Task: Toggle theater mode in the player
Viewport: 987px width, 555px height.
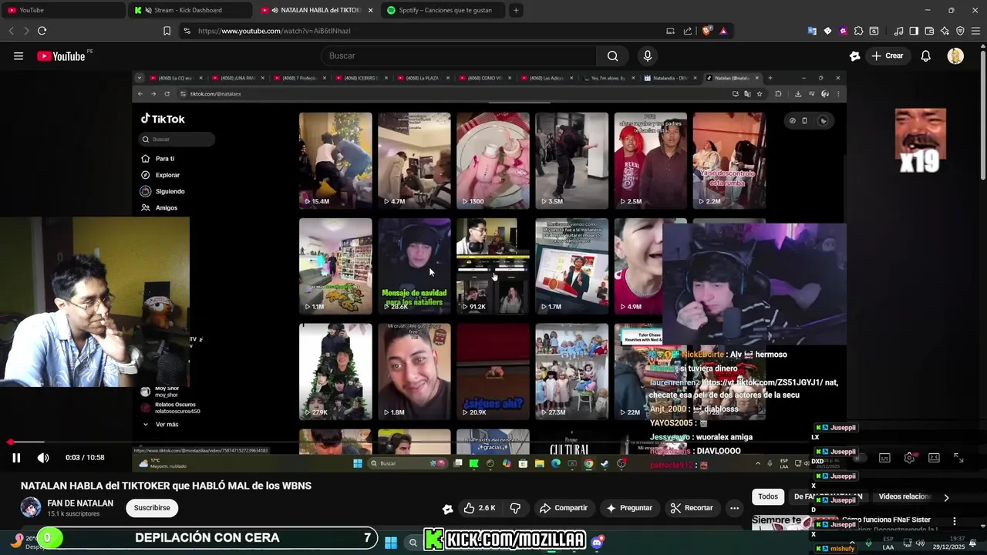Action: (x=934, y=458)
